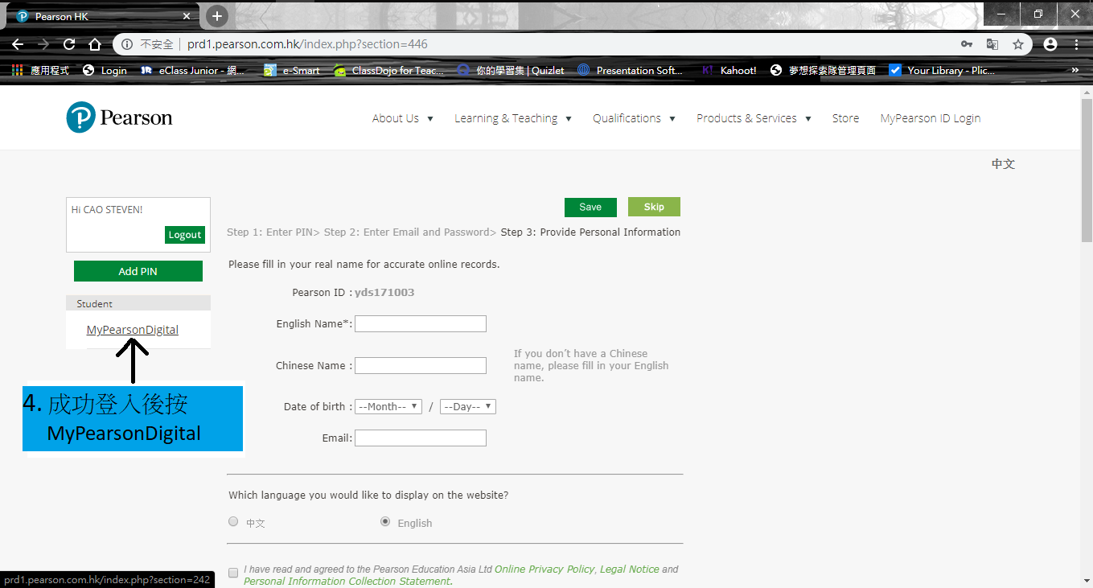This screenshot has height=588, width=1093.
Task: Open the apps grid bookmark
Action: [x=41, y=70]
